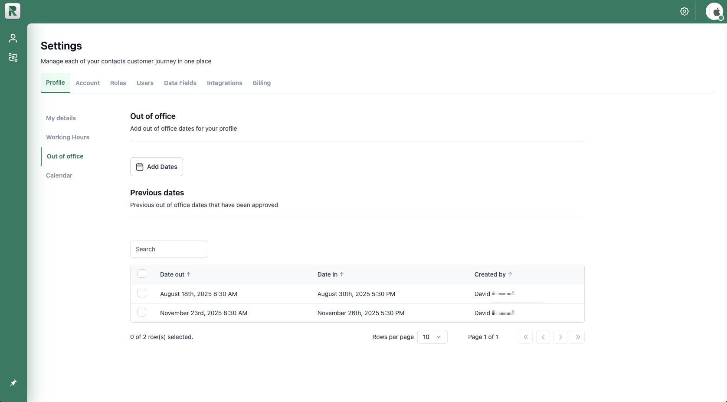Click David in the November row
This screenshot has height=402, width=727.
482,313
